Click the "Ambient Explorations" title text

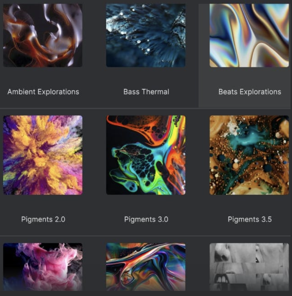pyautogui.click(x=43, y=92)
